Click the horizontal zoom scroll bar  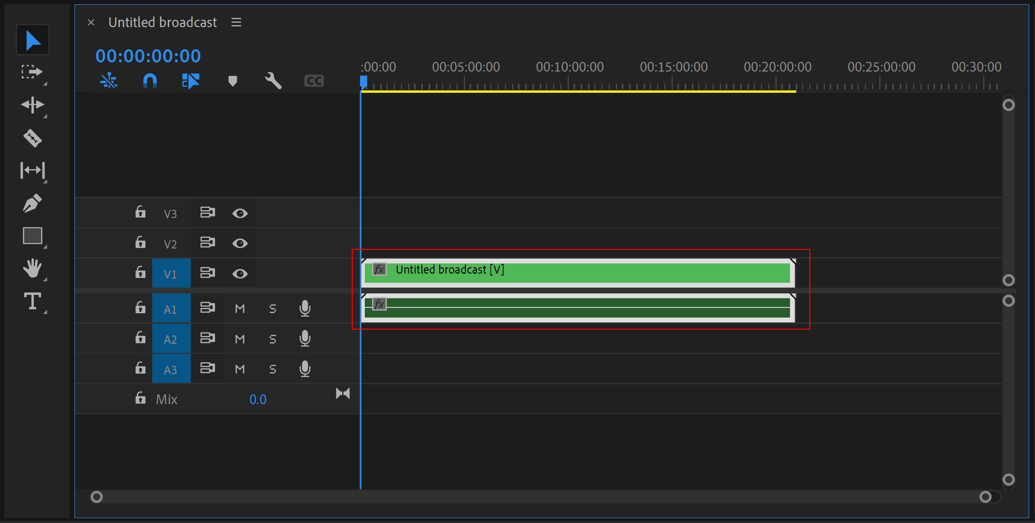pos(541,497)
